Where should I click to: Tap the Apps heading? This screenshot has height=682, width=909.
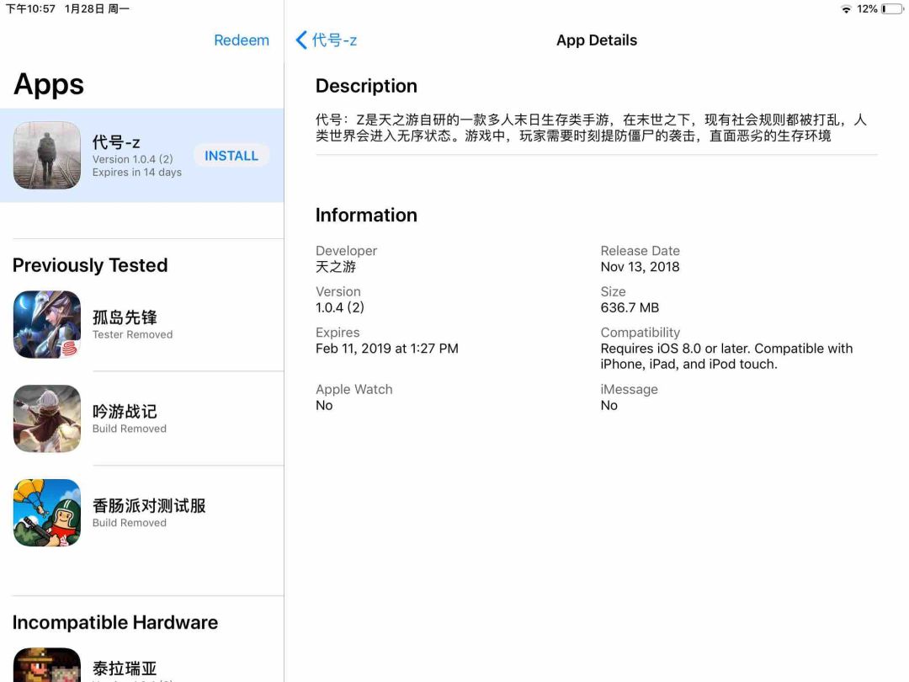point(49,85)
